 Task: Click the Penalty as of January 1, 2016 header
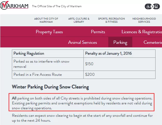pos(119,54)
